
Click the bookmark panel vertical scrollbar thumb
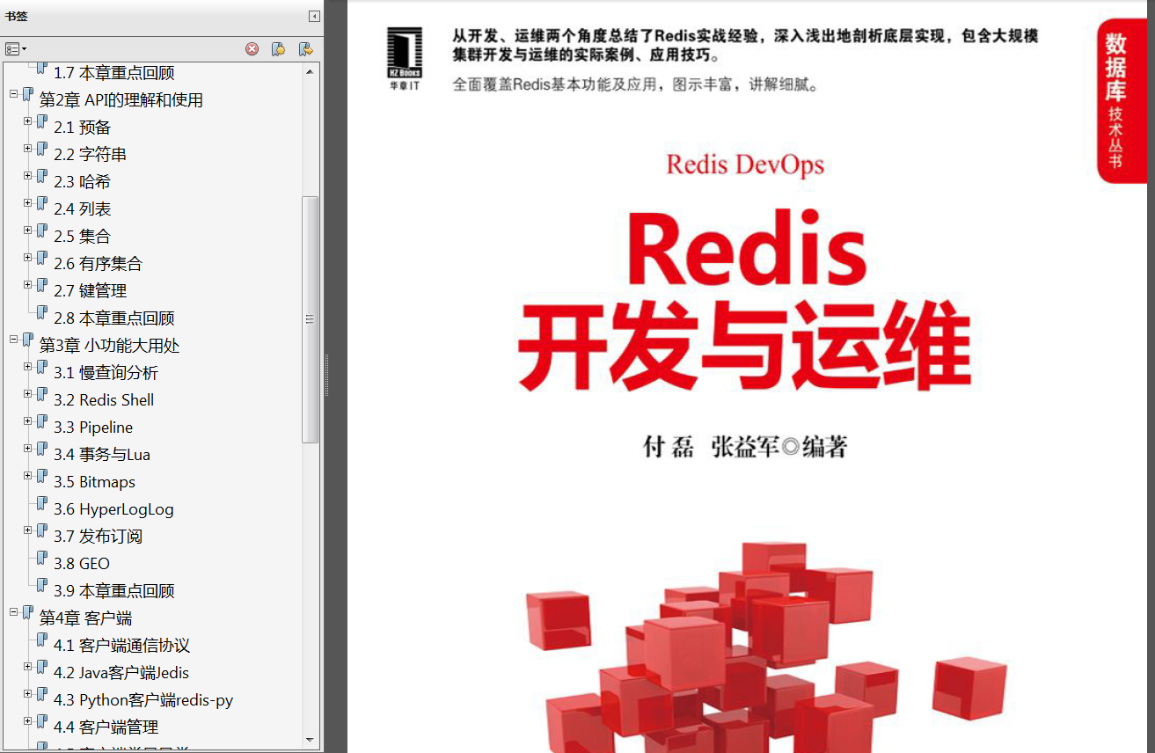pyautogui.click(x=310, y=318)
